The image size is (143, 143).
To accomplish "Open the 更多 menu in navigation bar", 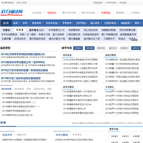I will coord(138,23).
